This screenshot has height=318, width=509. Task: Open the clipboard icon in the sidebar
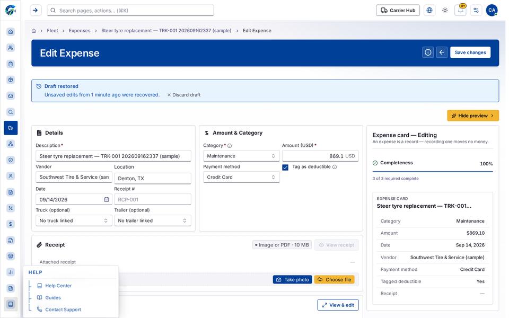coord(11,64)
